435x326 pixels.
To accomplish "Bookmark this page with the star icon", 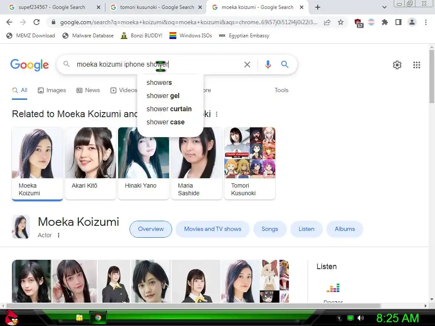I will click(341, 22).
